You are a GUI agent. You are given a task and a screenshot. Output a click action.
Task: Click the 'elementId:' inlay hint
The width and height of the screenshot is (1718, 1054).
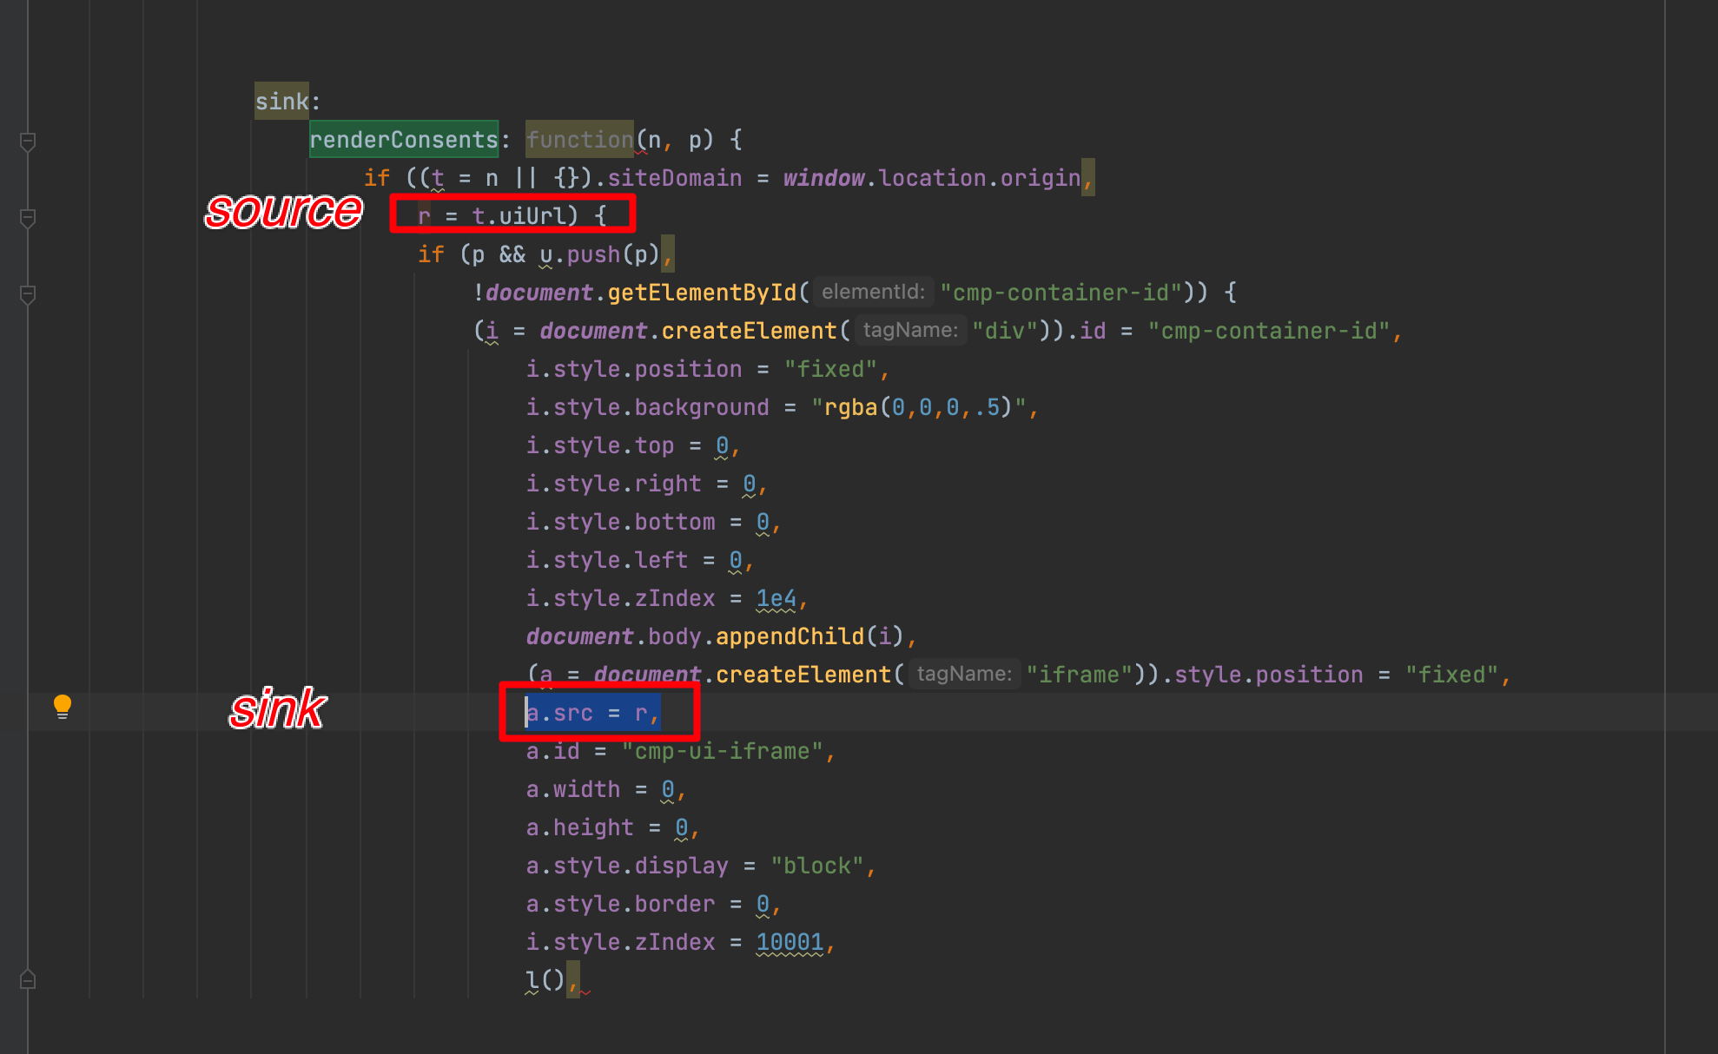(873, 293)
